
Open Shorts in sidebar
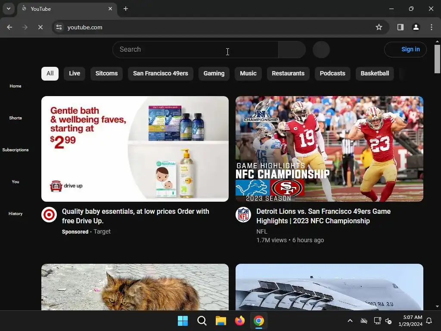[16, 118]
